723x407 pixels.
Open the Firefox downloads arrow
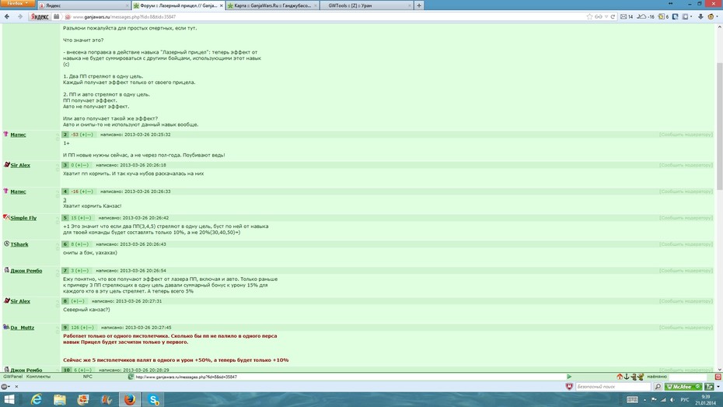(x=700, y=16)
